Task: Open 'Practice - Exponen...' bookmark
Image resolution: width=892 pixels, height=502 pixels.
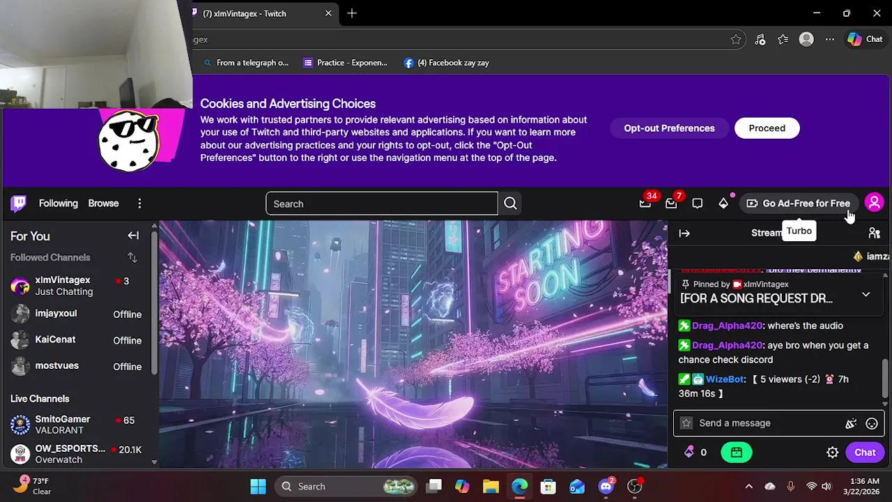Action: [x=346, y=63]
